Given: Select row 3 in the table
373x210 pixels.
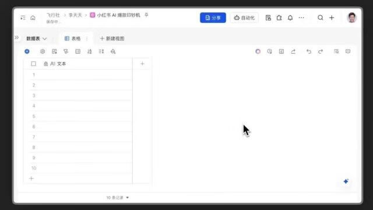Looking at the screenshot, I should point(34,96).
